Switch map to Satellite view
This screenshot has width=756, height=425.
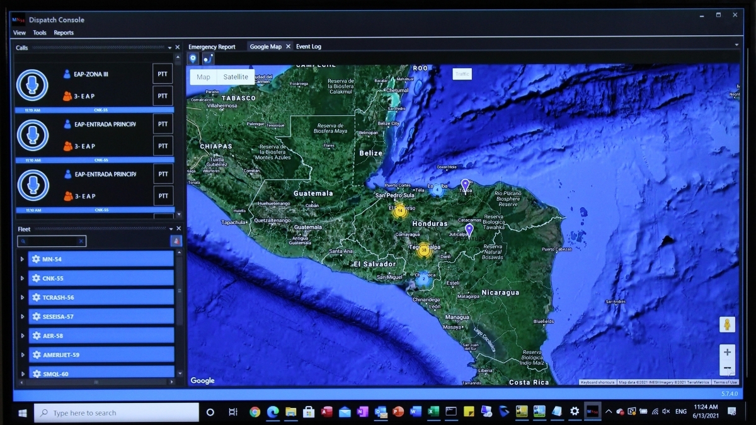[x=236, y=77]
